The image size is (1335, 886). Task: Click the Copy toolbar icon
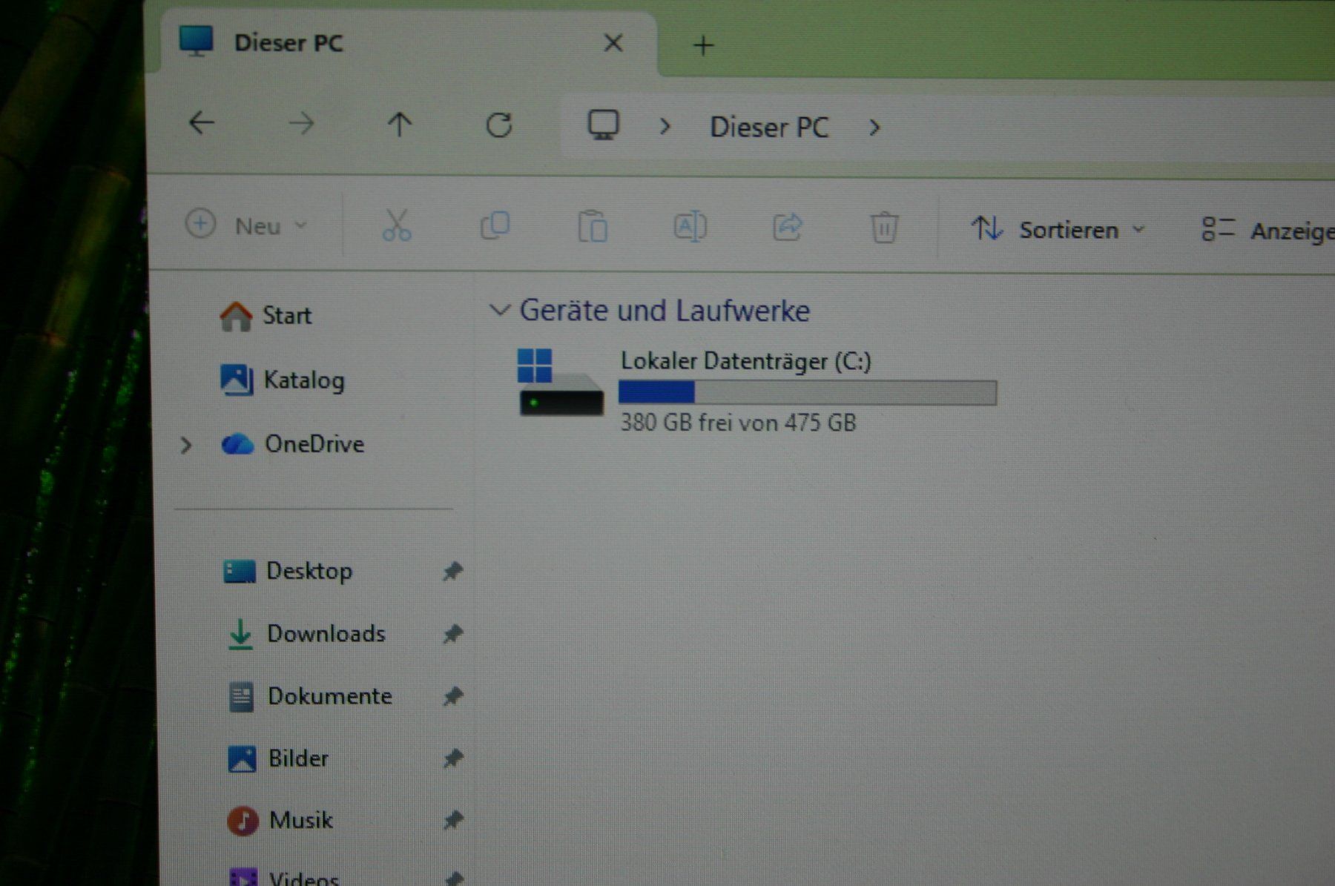point(495,225)
